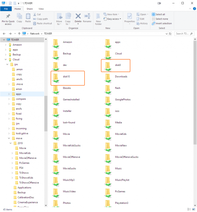Expand the Amazon tree node

[x=6, y=45]
